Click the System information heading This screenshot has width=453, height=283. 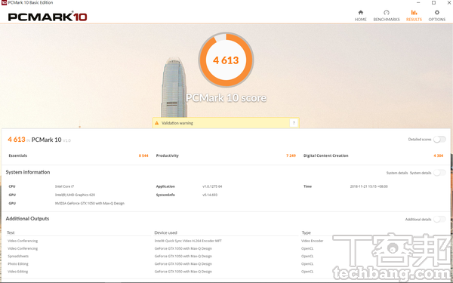(x=28, y=172)
